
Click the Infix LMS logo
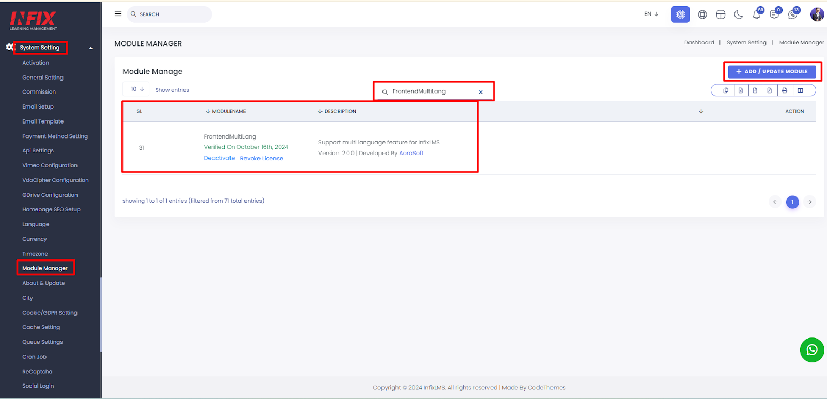tap(33, 21)
